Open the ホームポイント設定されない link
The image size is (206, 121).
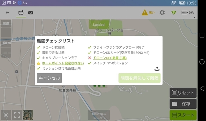pyautogui.click(x=63, y=63)
